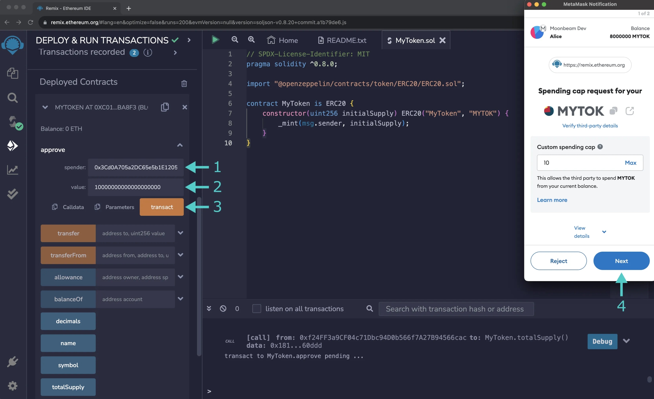
Task: Click the left panel vertical scrollbar
Action: point(199,276)
